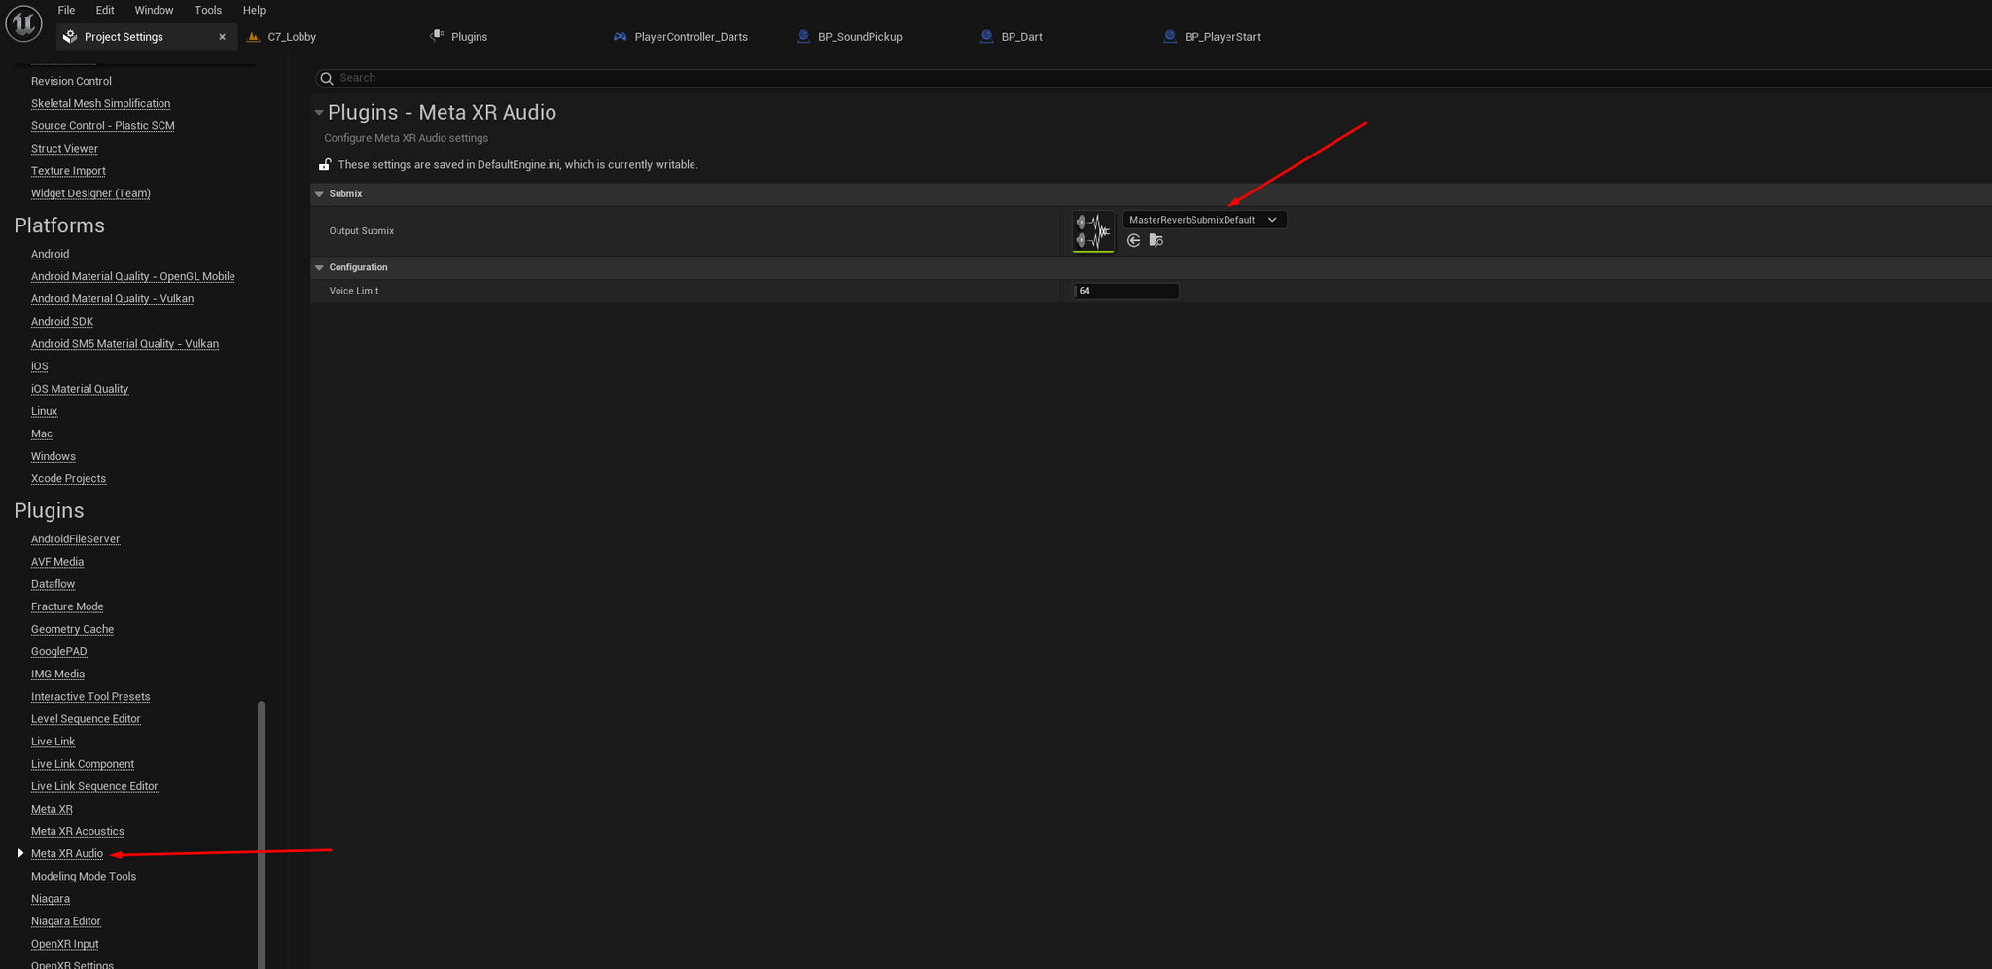The image size is (1992, 969).
Task: Open Live Link Sequence Editor settings
Action: pos(94,786)
